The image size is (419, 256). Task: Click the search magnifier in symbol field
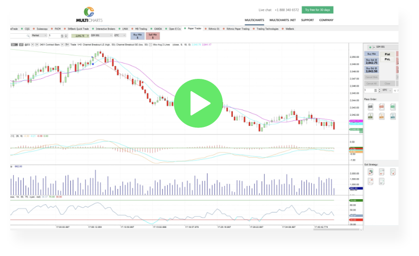pos(27,36)
